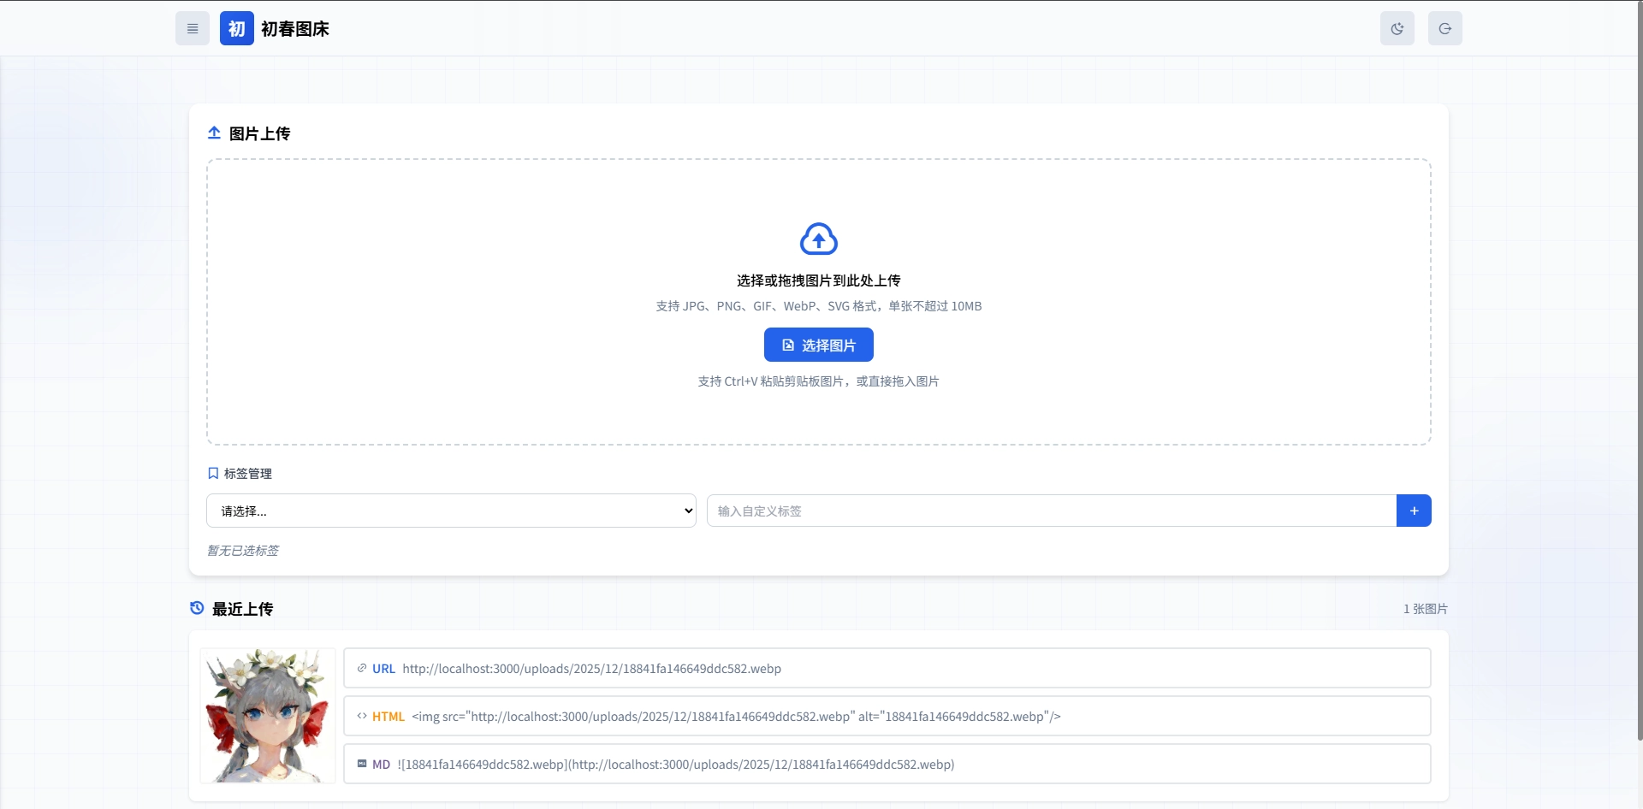Image resolution: width=1643 pixels, height=809 pixels.
Task: Copy the HTML img code row
Action: (887, 716)
